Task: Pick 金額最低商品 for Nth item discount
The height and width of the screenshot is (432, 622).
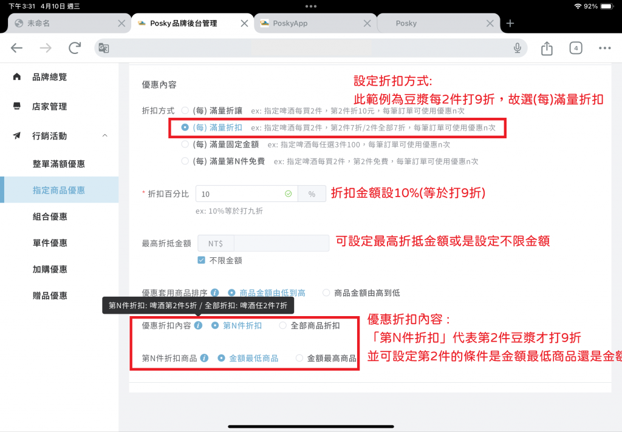Action: click(x=221, y=359)
